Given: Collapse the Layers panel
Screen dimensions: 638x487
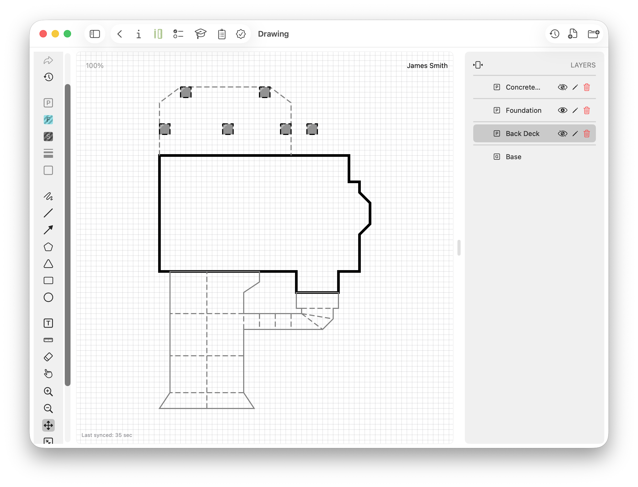Looking at the screenshot, I should (478, 65).
